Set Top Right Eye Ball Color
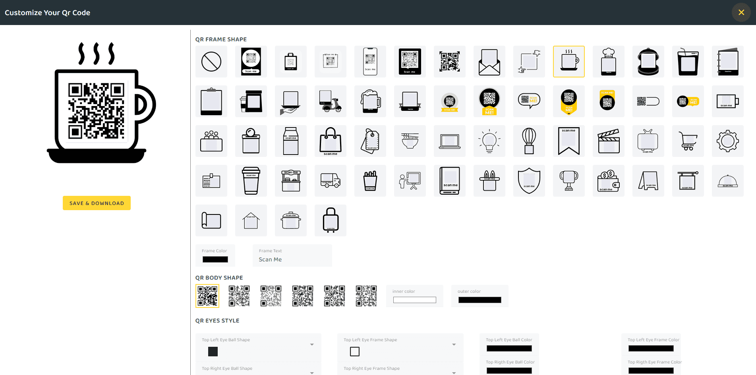This screenshot has width=756, height=375. (x=509, y=371)
